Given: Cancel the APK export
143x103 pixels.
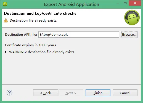Looking at the screenshot, I should 125,93.
